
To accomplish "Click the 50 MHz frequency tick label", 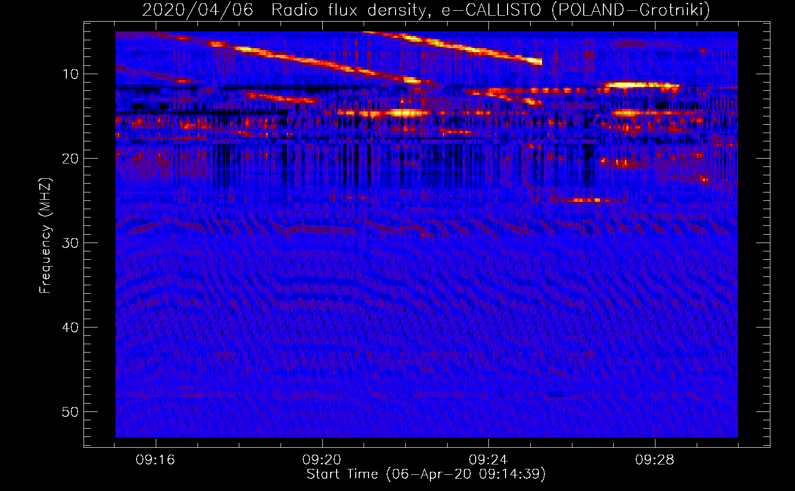I will (70, 412).
